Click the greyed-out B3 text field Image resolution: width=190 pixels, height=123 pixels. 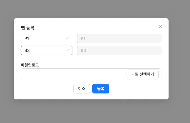119,50
